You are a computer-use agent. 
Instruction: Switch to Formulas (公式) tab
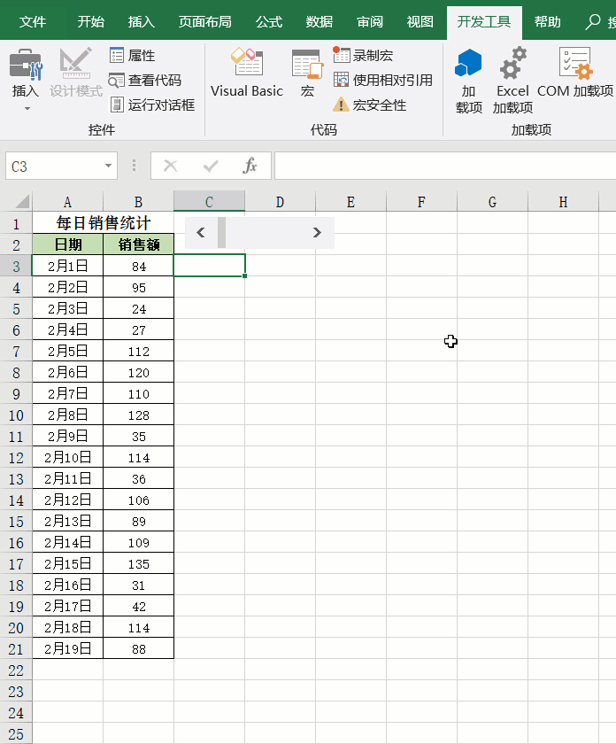coord(269,21)
